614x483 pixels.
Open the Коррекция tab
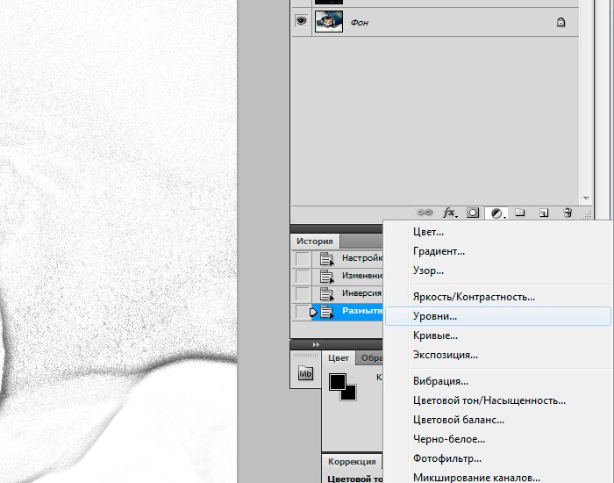click(352, 462)
